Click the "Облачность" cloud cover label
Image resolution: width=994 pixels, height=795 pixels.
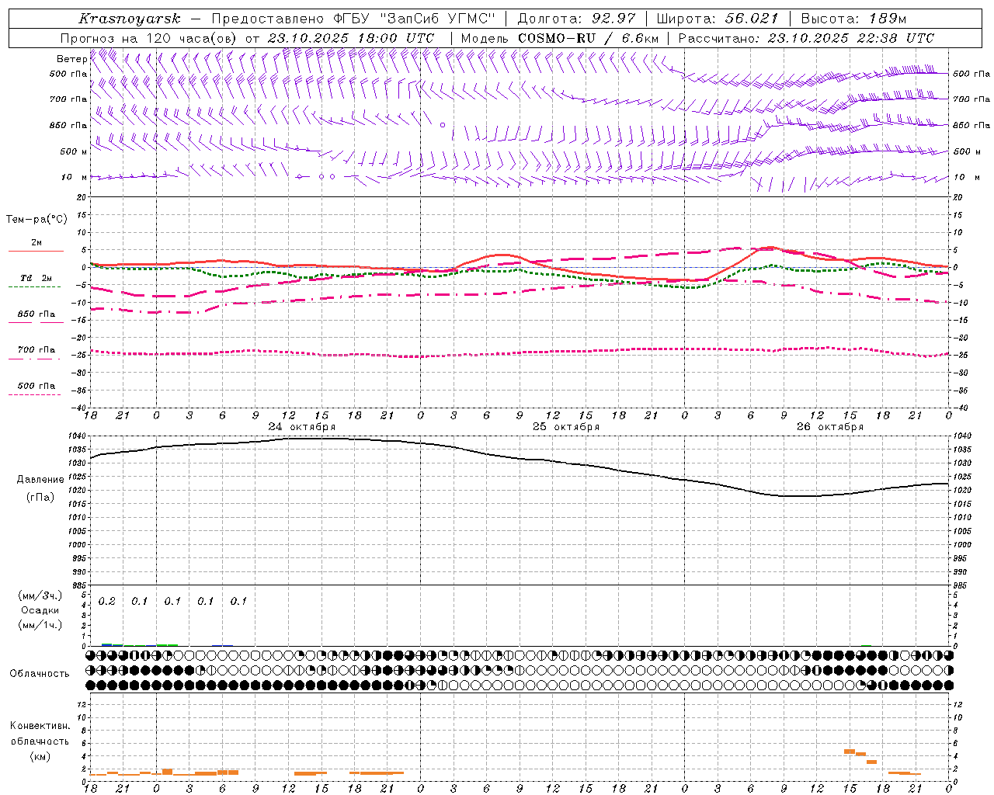40,674
